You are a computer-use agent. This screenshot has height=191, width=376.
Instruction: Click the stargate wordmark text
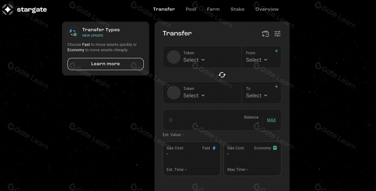tap(32, 10)
